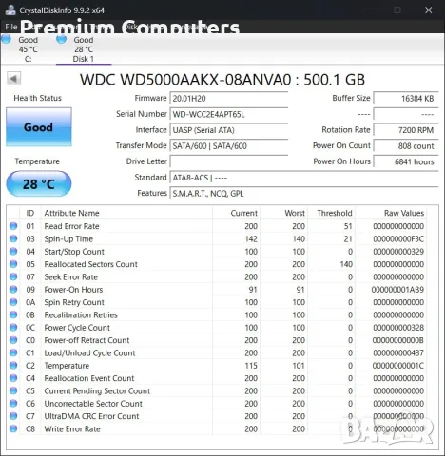Click the Current column header
The image size is (445, 456).
click(x=236, y=213)
